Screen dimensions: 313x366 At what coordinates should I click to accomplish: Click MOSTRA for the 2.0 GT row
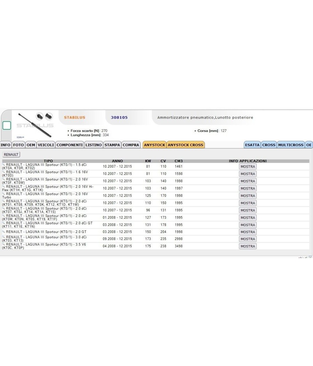click(x=248, y=232)
